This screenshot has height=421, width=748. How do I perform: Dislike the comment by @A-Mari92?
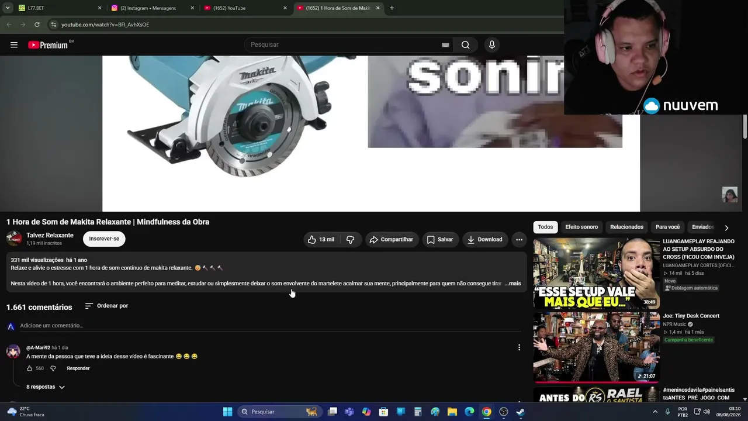point(53,368)
